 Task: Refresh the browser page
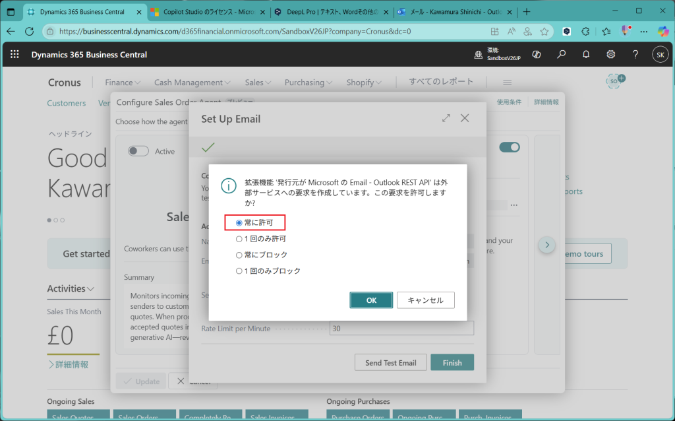(29, 31)
